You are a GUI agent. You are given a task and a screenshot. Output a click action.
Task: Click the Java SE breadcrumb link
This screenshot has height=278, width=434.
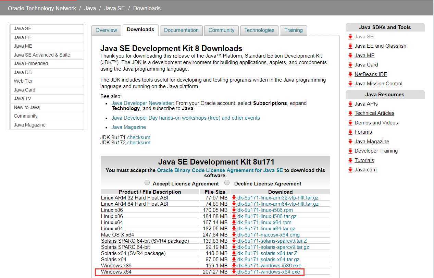click(114, 8)
